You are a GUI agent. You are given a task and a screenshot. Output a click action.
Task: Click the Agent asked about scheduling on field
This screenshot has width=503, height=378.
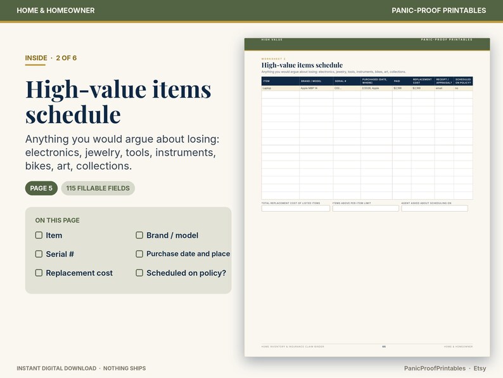coord(435,209)
